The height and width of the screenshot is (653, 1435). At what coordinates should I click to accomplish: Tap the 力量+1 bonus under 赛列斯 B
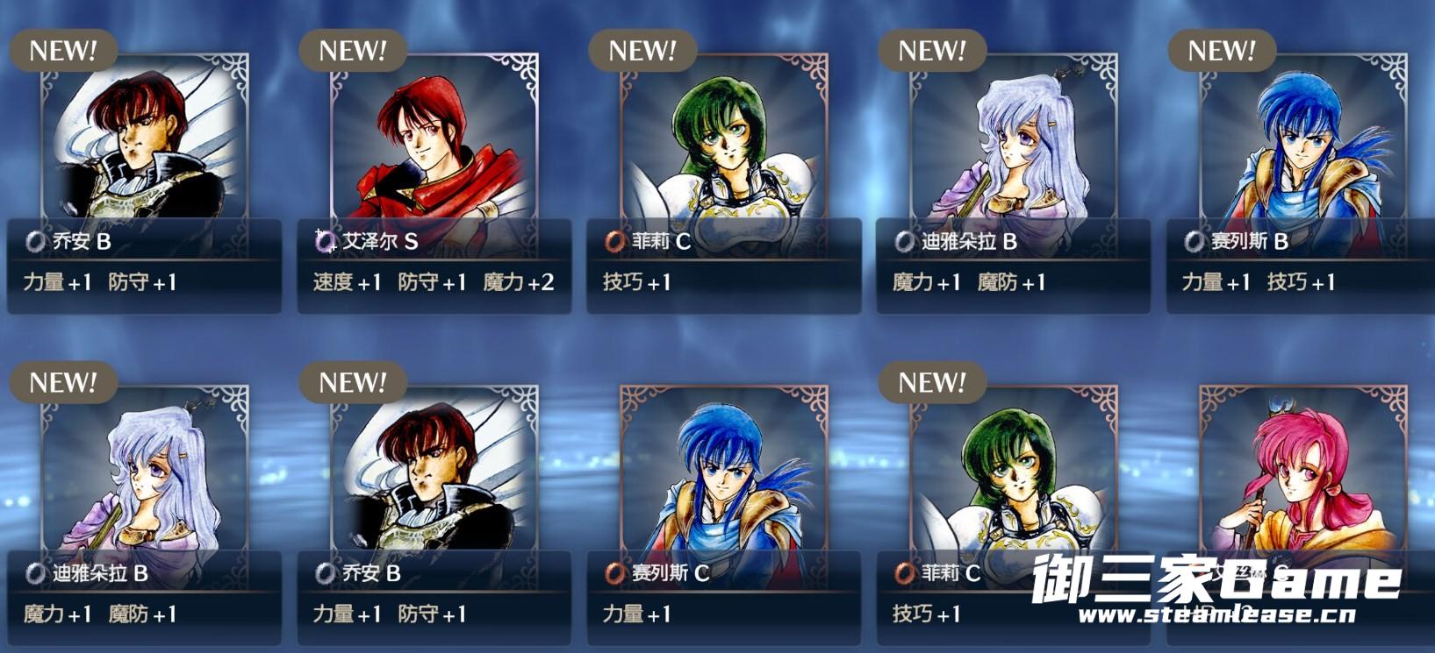(x=1216, y=282)
